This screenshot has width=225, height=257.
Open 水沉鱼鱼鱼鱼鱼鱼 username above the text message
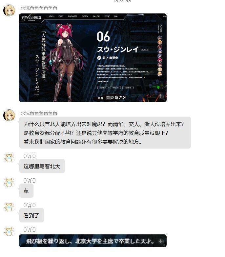tap(39, 113)
